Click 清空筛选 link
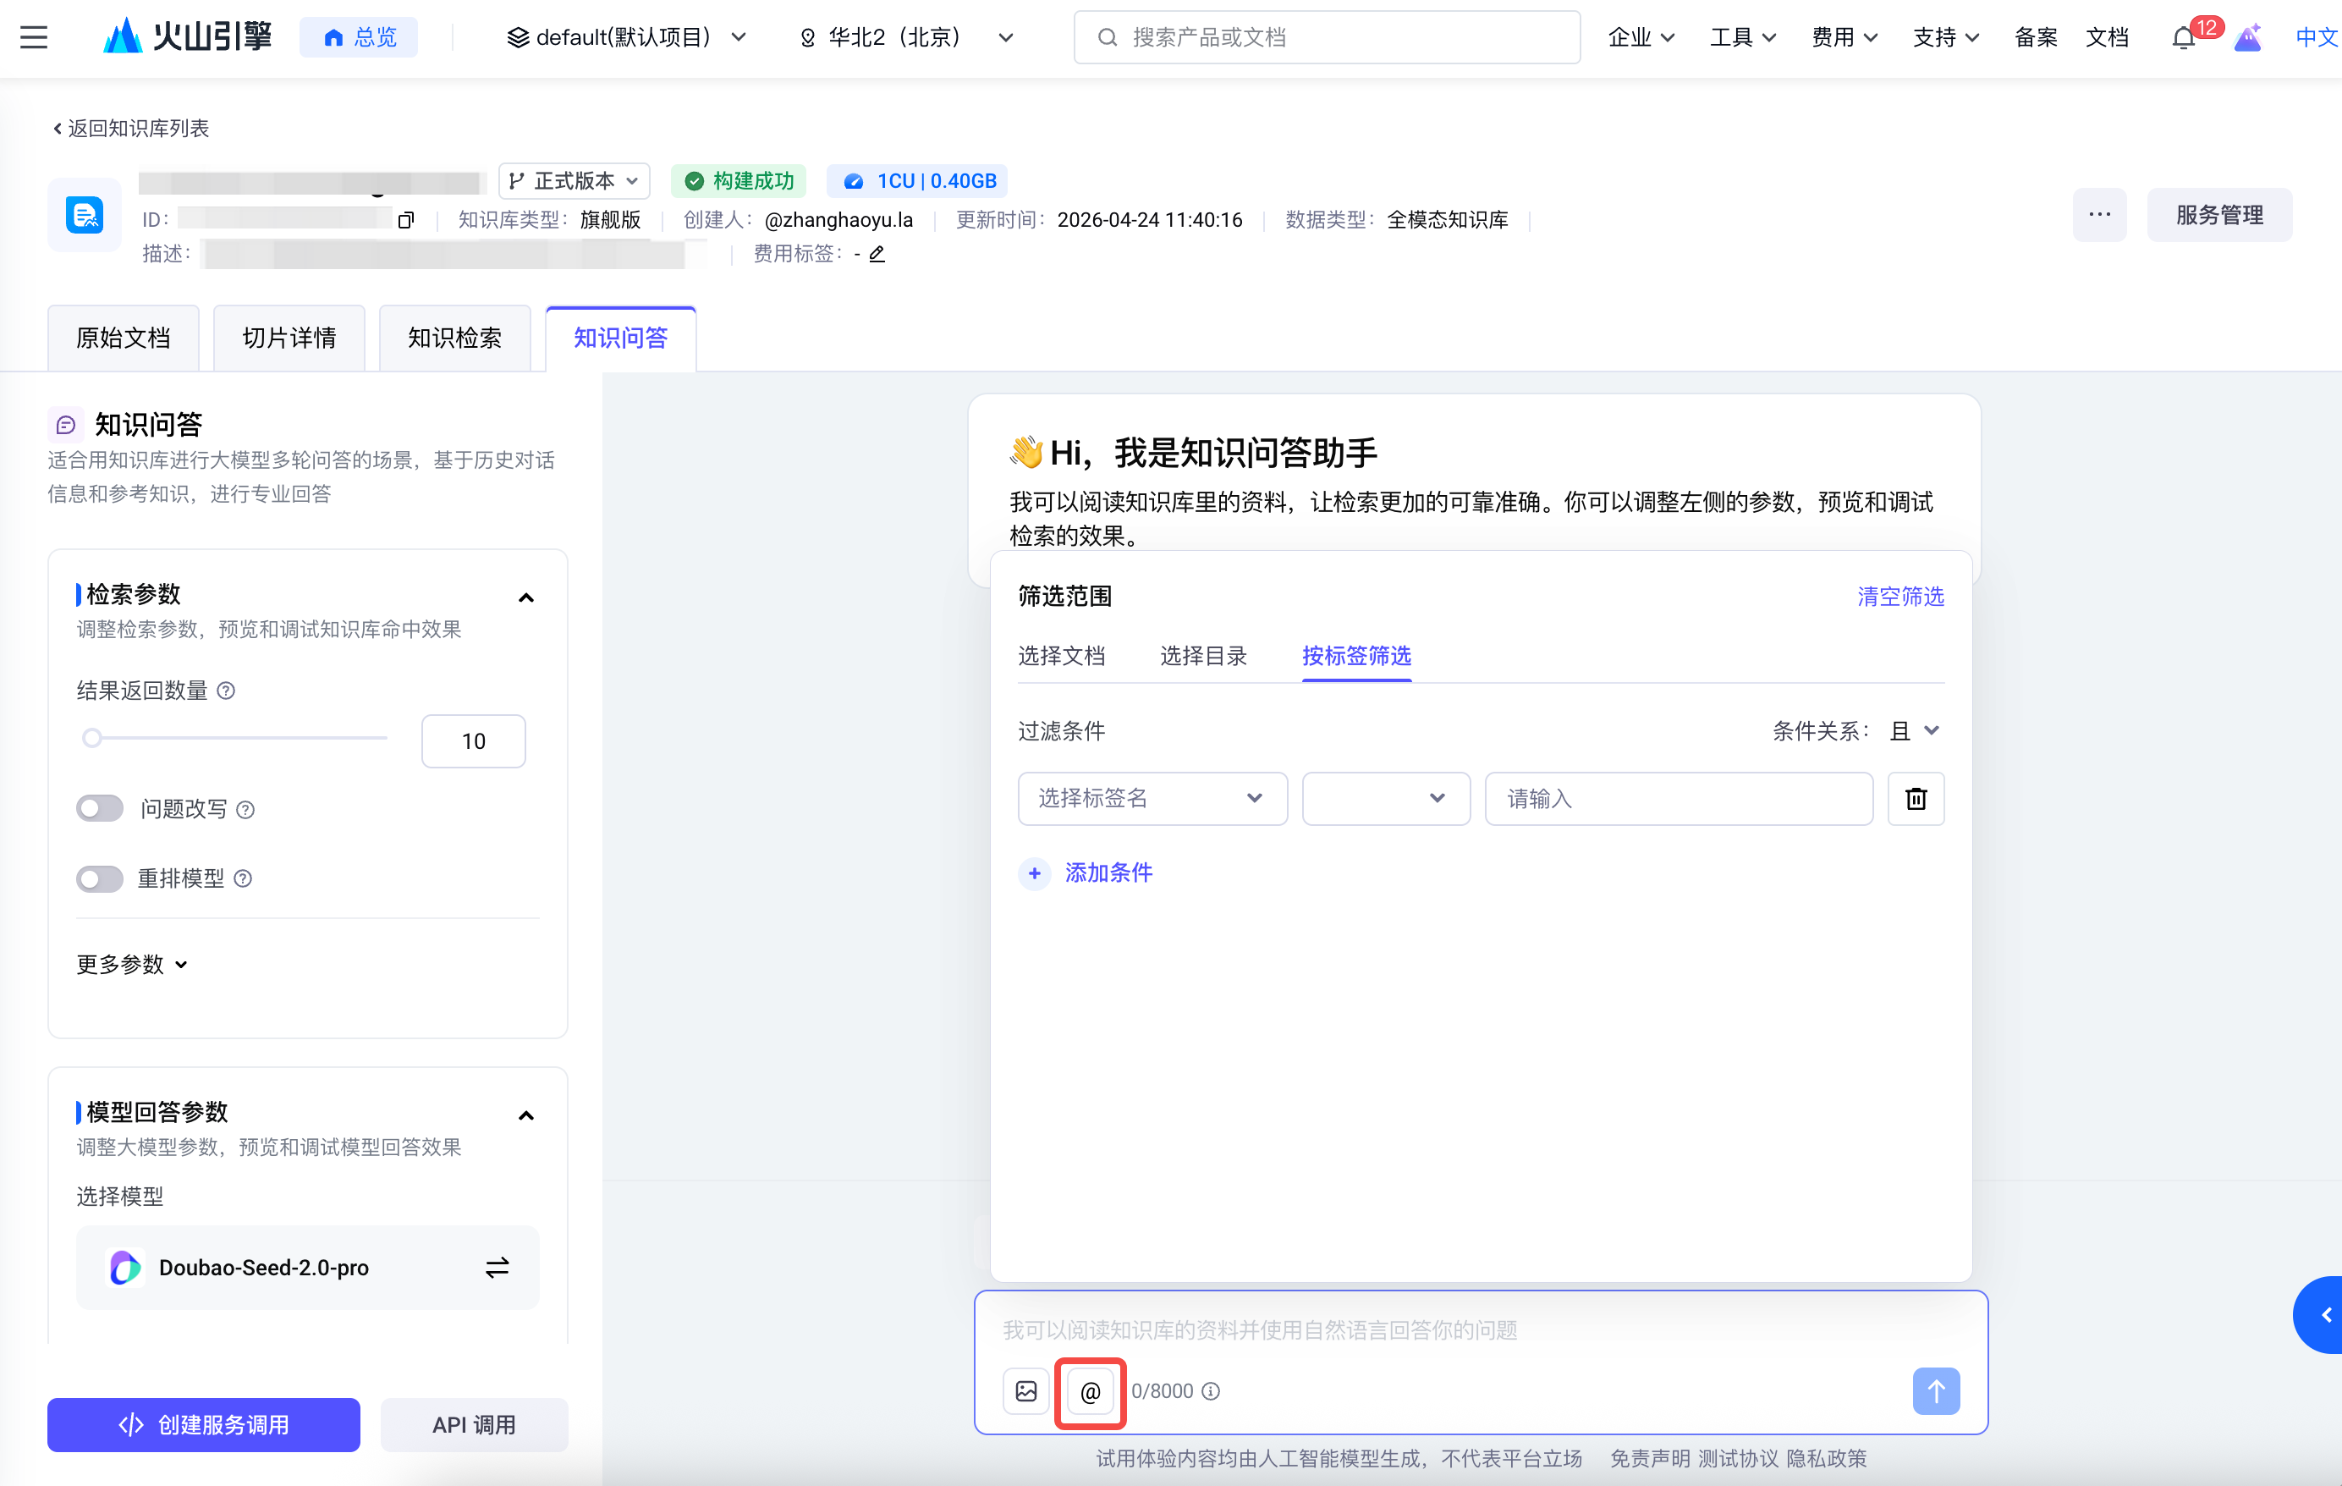This screenshot has width=2342, height=1486. click(x=1899, y=596)
